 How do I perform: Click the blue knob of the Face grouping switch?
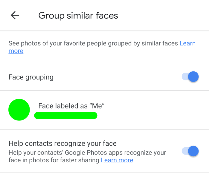(x=193, y=77)
